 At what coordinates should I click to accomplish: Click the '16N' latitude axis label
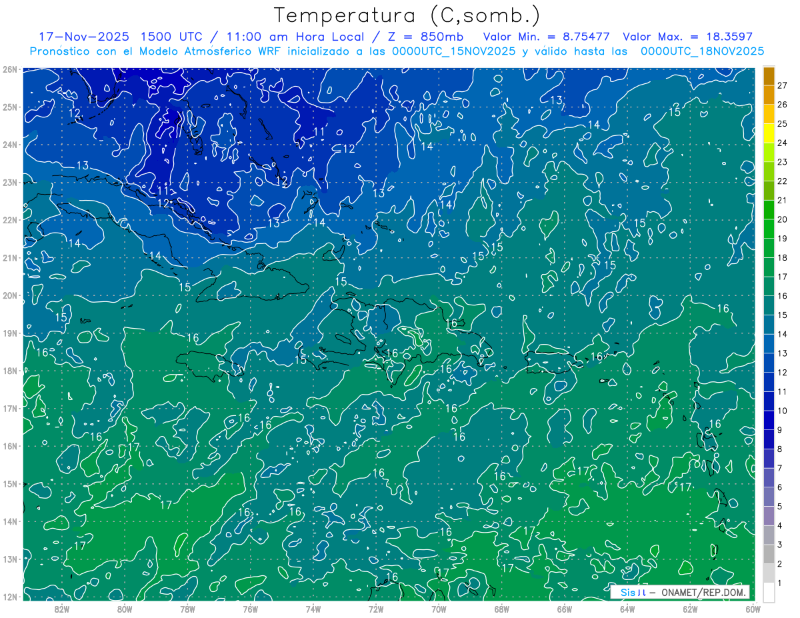pos(9,446)
